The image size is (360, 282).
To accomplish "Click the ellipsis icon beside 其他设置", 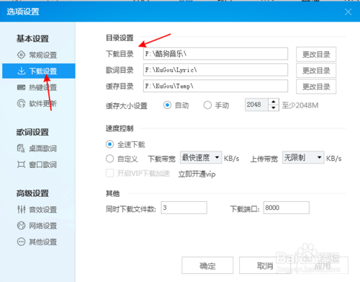I will coord(21,242).
